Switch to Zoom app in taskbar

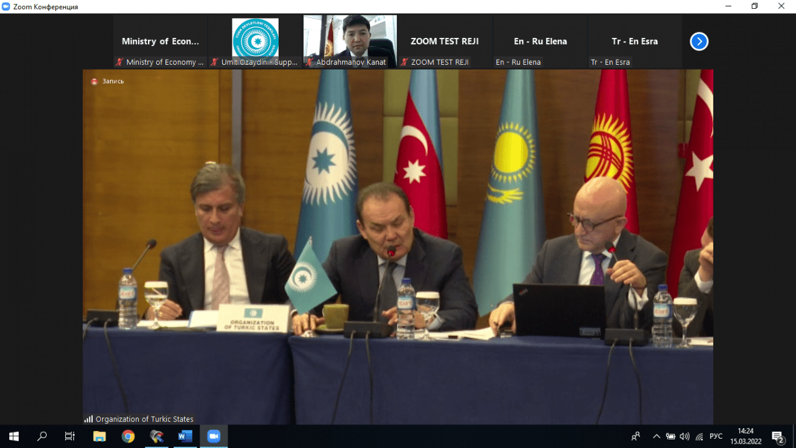(x=213, y=436)
